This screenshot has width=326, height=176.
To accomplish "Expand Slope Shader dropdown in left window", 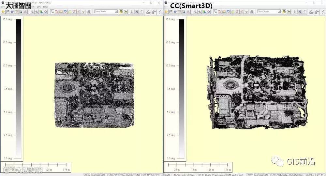I will tap(116, 11).
